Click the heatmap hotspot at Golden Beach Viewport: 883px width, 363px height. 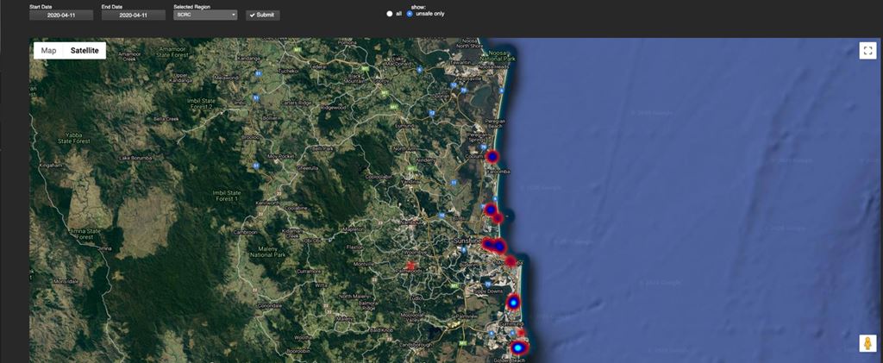click(x=518, y=347)
